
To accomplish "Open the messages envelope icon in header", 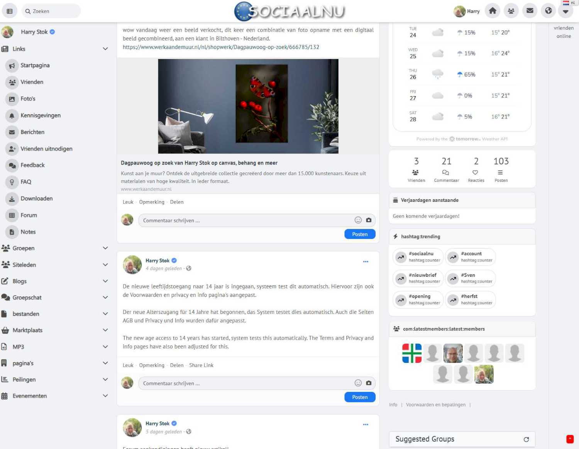I will tap(530, 11).
